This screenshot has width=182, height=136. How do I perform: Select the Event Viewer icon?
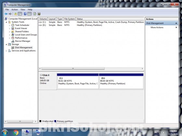pyautogui.click(x=13, y=28)
